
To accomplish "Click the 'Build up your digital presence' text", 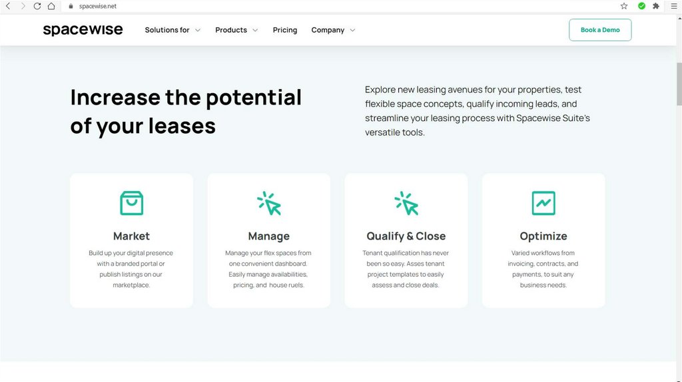I will [x=131, y=269].
